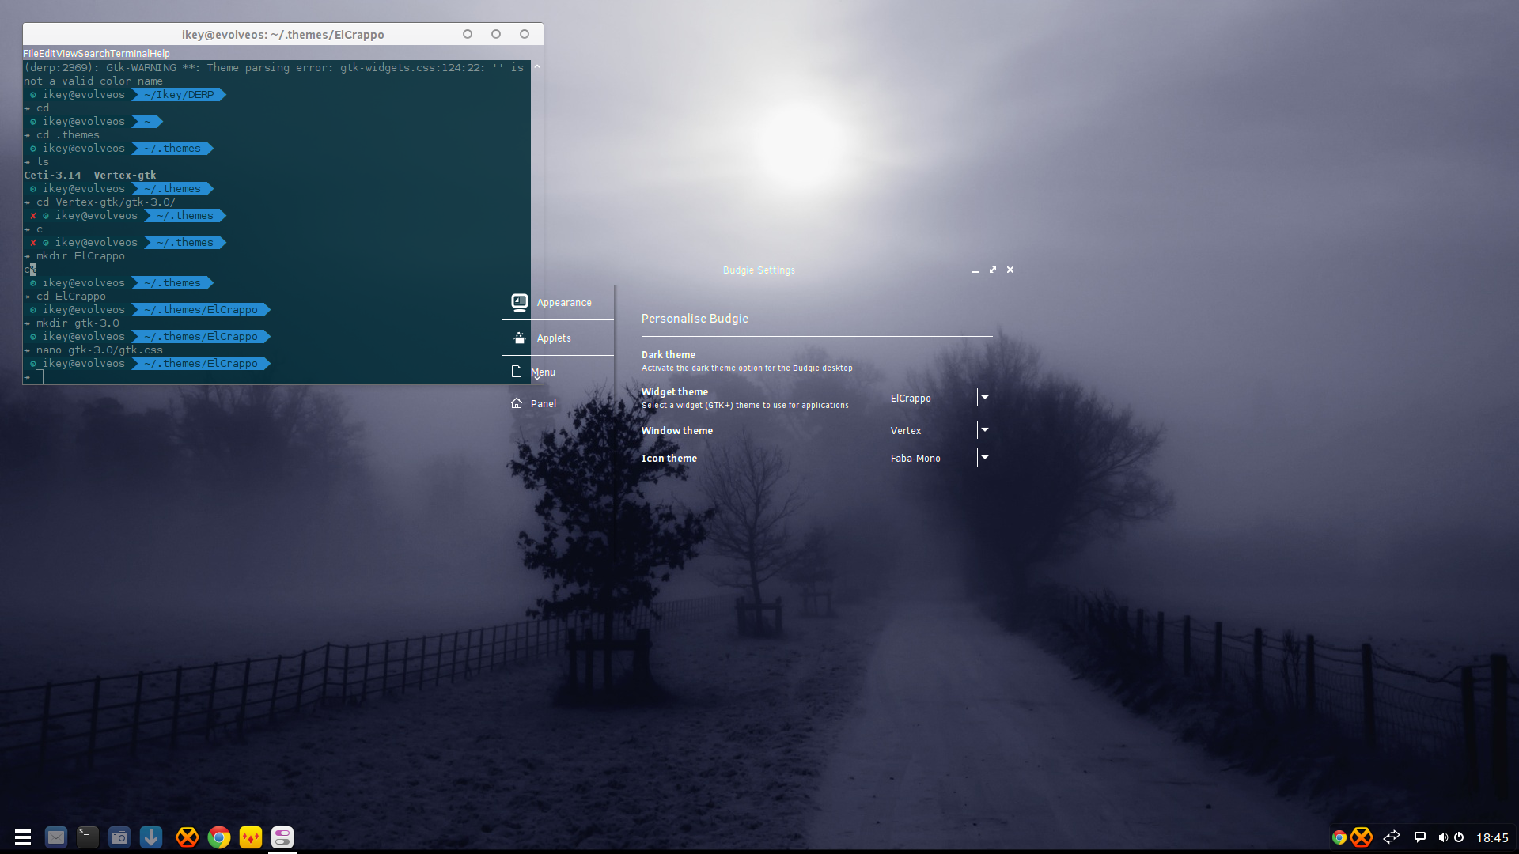Launch the yellow app with red diamonds
The height and width of the screenshot is (854, 1519).
tap(251, 837)
